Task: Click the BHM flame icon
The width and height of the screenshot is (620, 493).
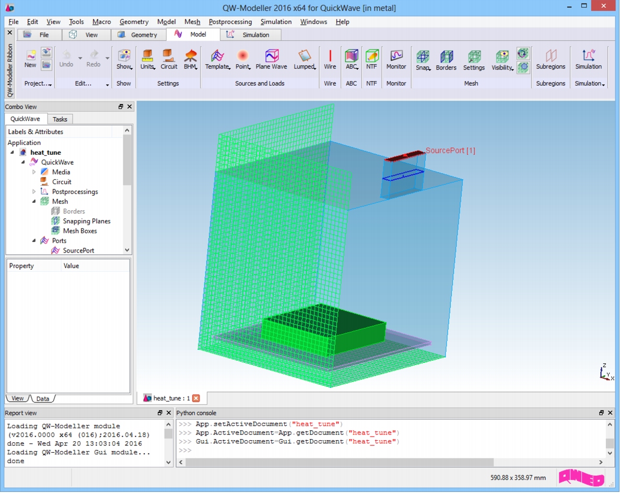Action: pos(191,59)
